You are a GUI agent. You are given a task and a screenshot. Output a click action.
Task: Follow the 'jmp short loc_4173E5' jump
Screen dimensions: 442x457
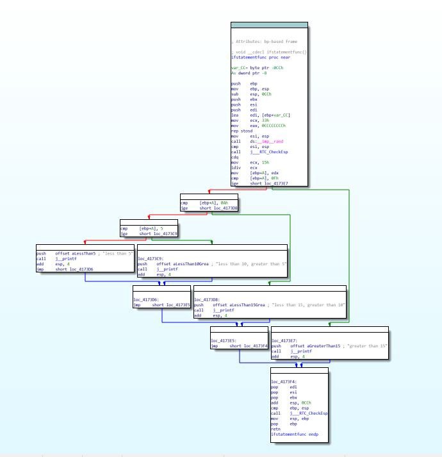pyautogui.click(x=161, y=305)
